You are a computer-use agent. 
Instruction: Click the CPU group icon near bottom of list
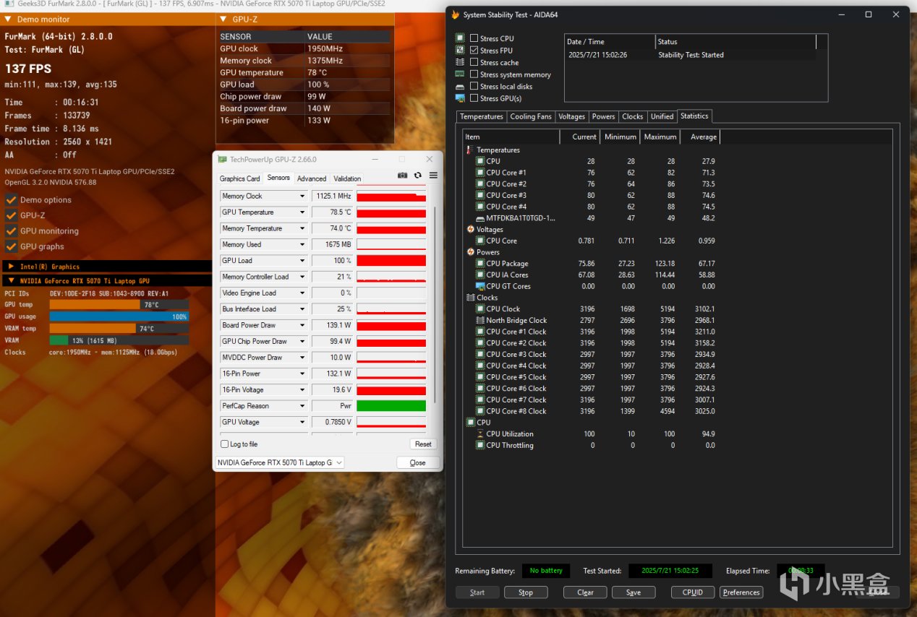470,423
